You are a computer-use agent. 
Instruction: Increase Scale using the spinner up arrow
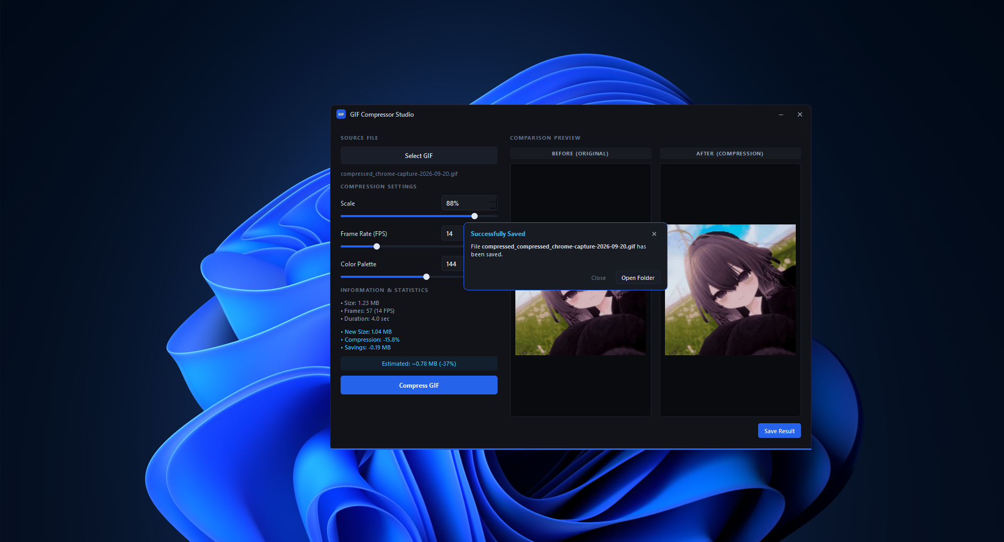tap(493, 199)
